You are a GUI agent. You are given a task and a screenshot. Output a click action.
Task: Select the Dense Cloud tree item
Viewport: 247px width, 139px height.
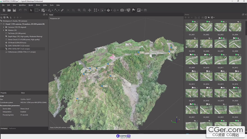coord(24,40)
